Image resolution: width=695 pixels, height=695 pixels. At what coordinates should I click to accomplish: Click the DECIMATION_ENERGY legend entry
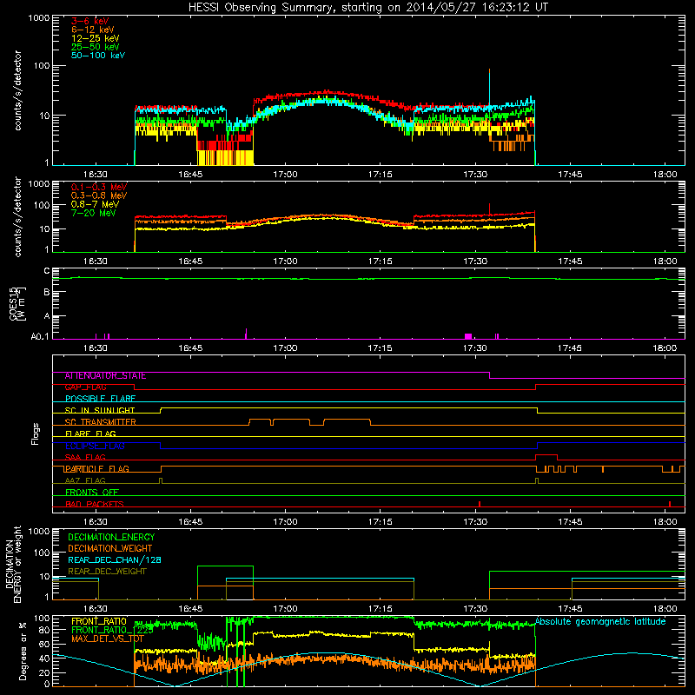coord(111,537)
